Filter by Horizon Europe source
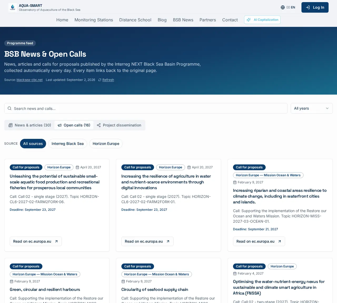The height and width of the screenshot is (303, 337). point(106,144)
